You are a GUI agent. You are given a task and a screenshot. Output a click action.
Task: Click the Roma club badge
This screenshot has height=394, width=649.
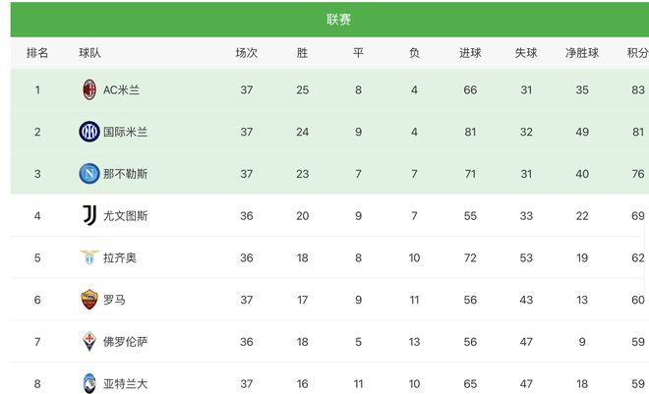(x=89, y=300)
